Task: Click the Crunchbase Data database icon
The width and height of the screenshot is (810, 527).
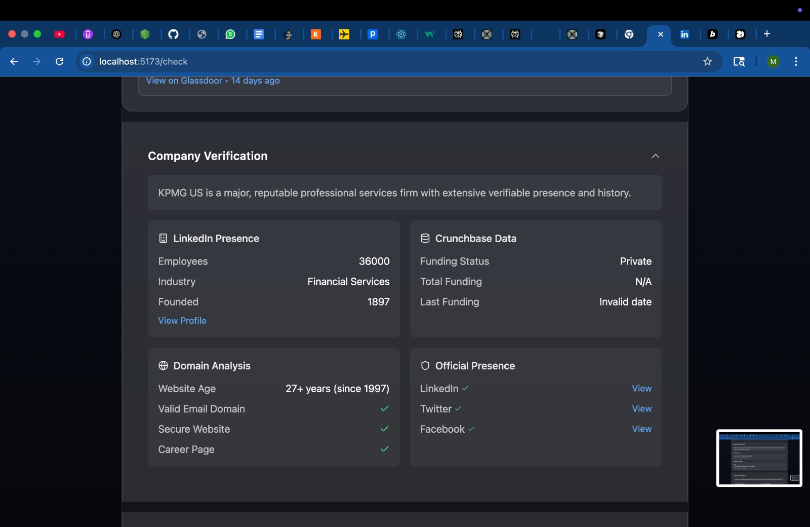Action: point(425,238)
